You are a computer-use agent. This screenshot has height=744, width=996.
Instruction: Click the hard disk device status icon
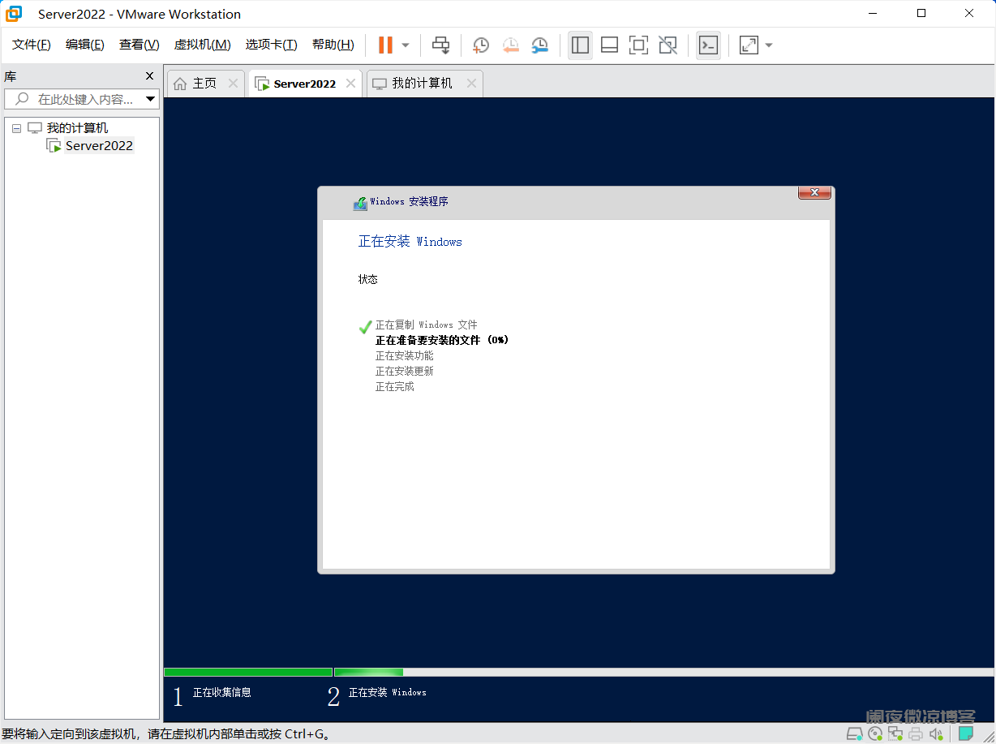pyautogui.click(x=854, y=733)
